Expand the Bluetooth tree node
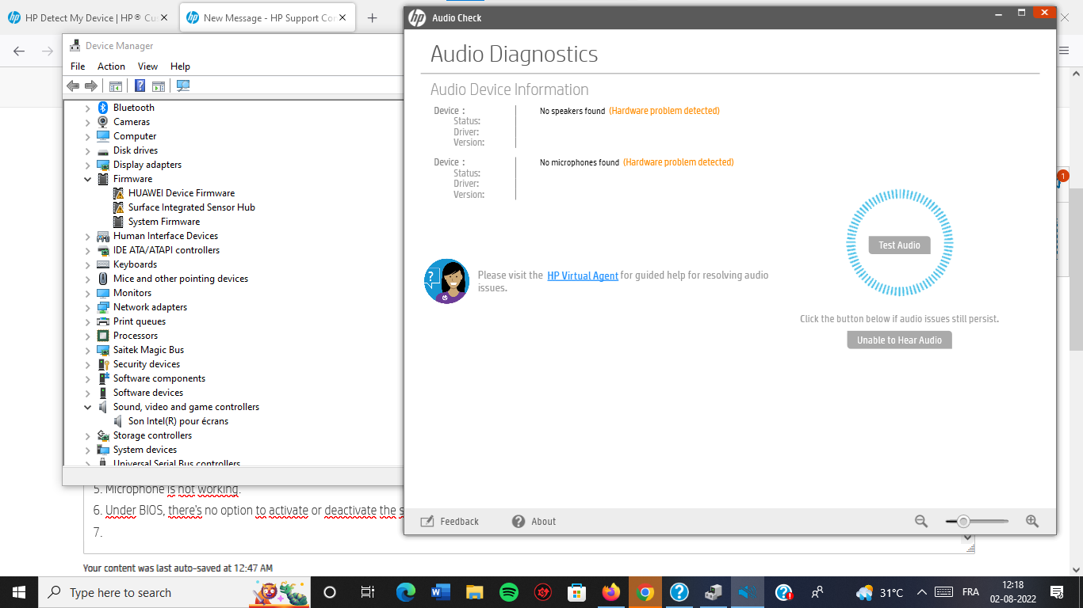Image resolution: width=1083 pixels, height=608 pixels. pos(88,108)
